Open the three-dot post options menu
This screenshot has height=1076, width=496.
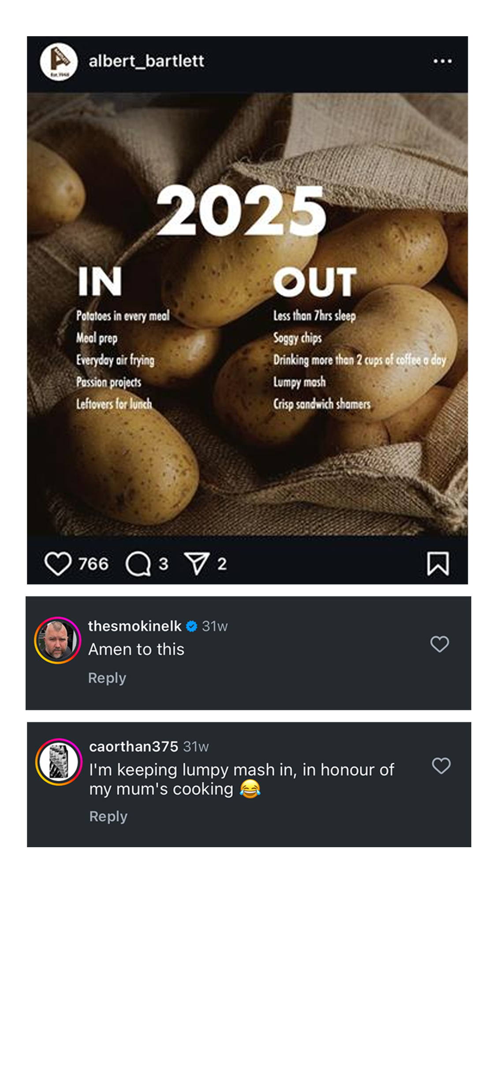coord(442,61)
